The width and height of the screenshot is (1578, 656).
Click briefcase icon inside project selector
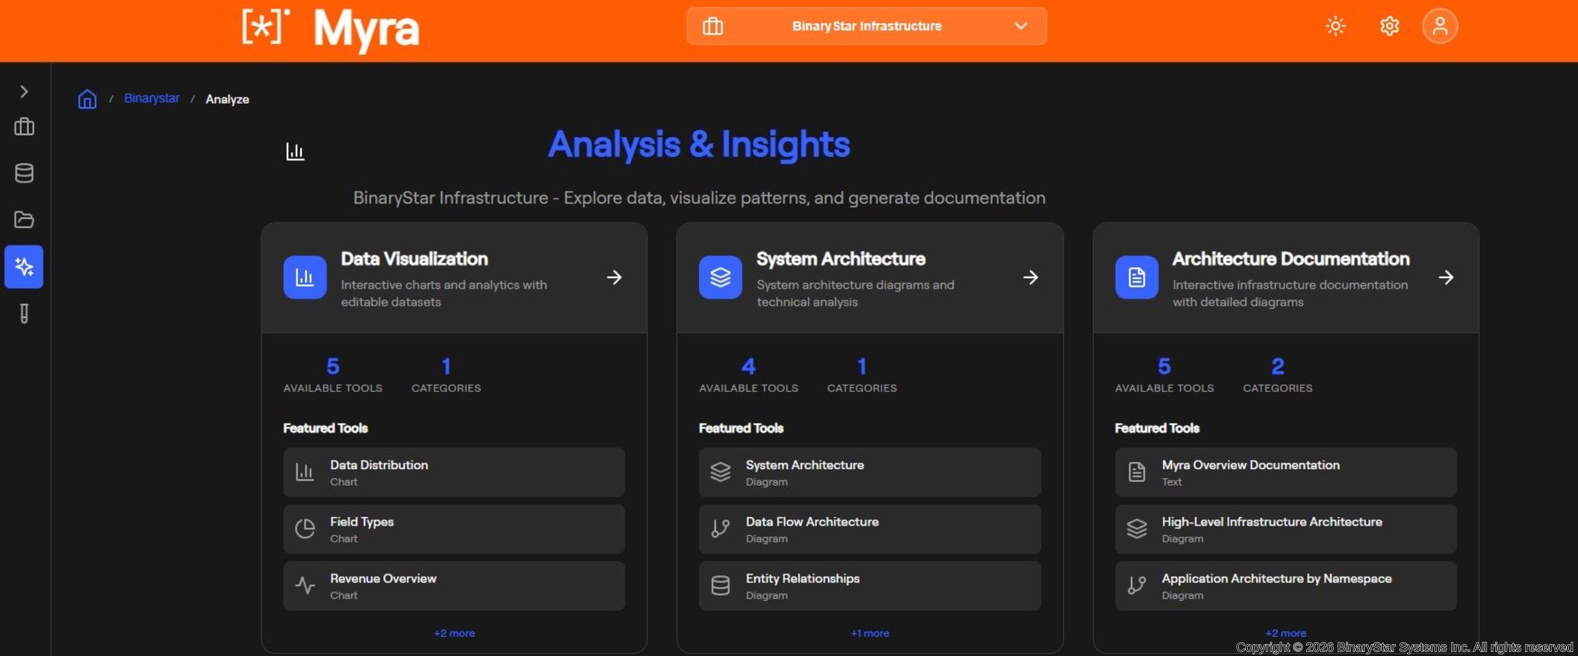(713, 26)
